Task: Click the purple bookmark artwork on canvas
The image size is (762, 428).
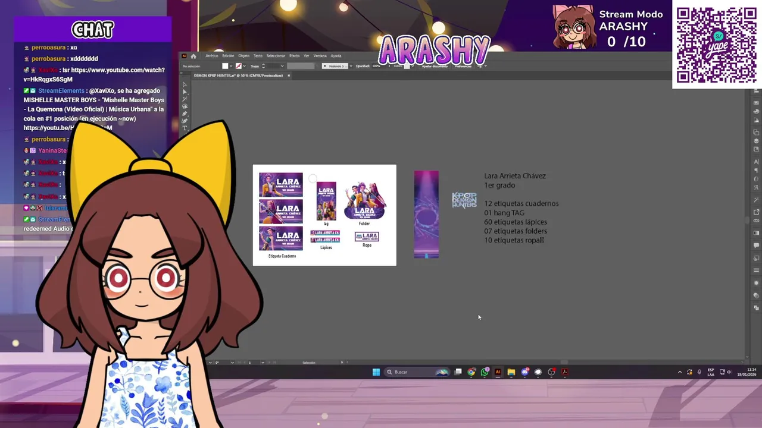Action: (426, 215)
